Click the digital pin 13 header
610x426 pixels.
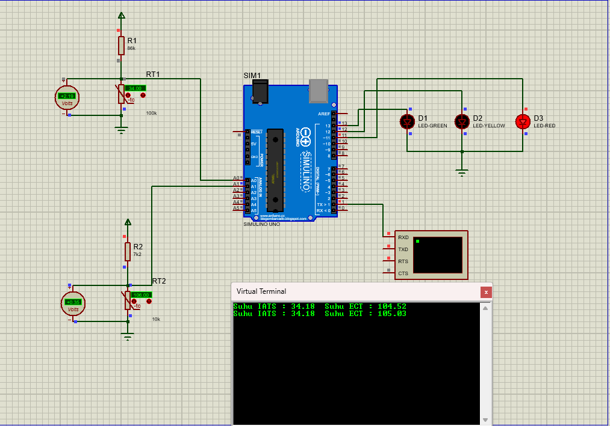[x=334, y=126]
